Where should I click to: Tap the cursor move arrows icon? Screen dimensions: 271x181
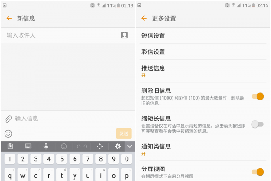(100, 146)
